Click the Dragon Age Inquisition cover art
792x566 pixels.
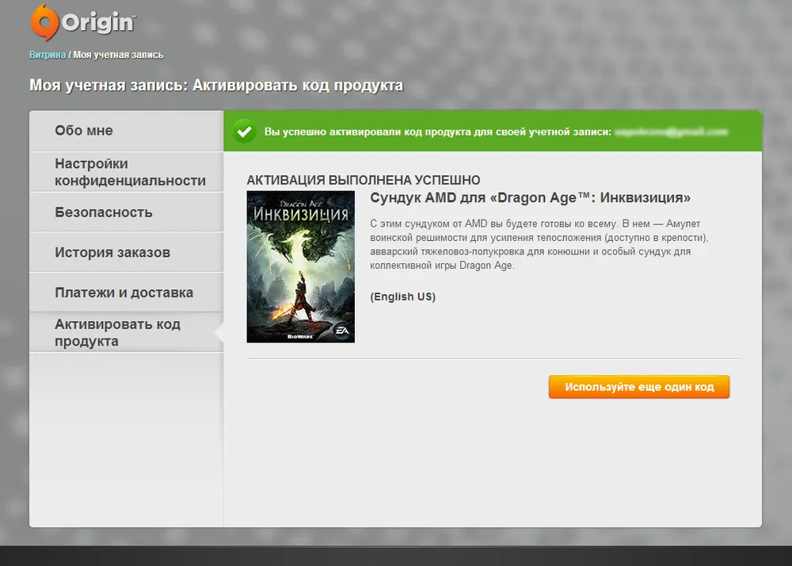click(300, 267)
